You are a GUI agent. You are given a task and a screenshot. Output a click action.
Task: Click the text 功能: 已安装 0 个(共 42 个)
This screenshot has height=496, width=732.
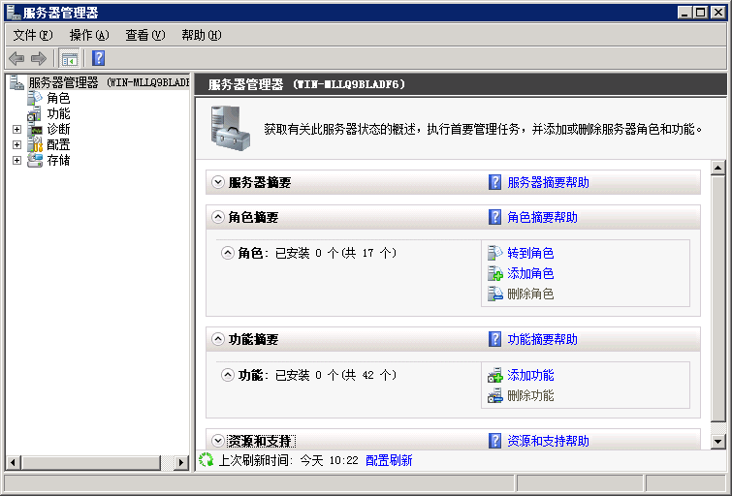click(317, 375)
